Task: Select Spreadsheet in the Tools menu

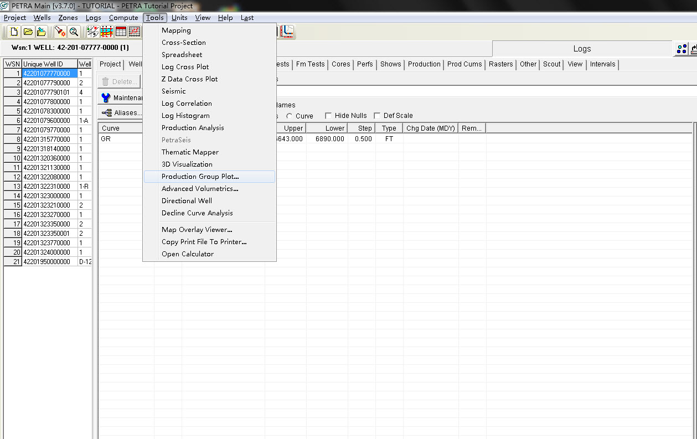Action: (209, 55)
